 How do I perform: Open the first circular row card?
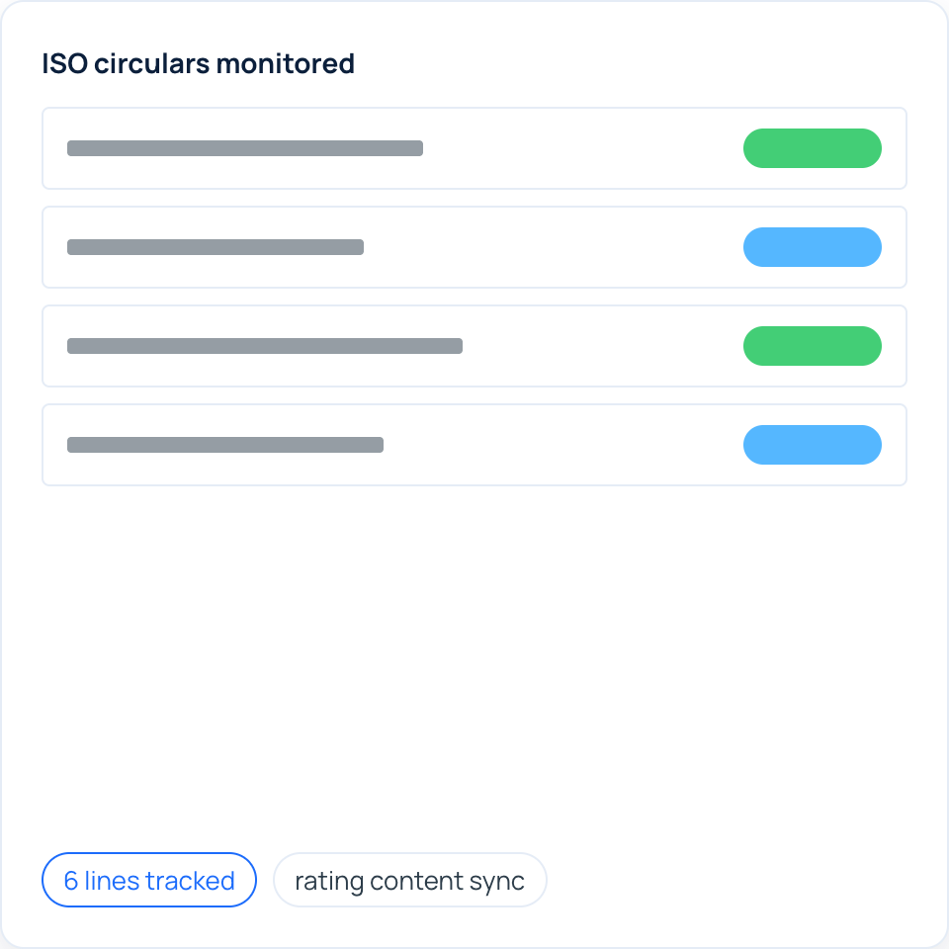click(x=474, y=148)
